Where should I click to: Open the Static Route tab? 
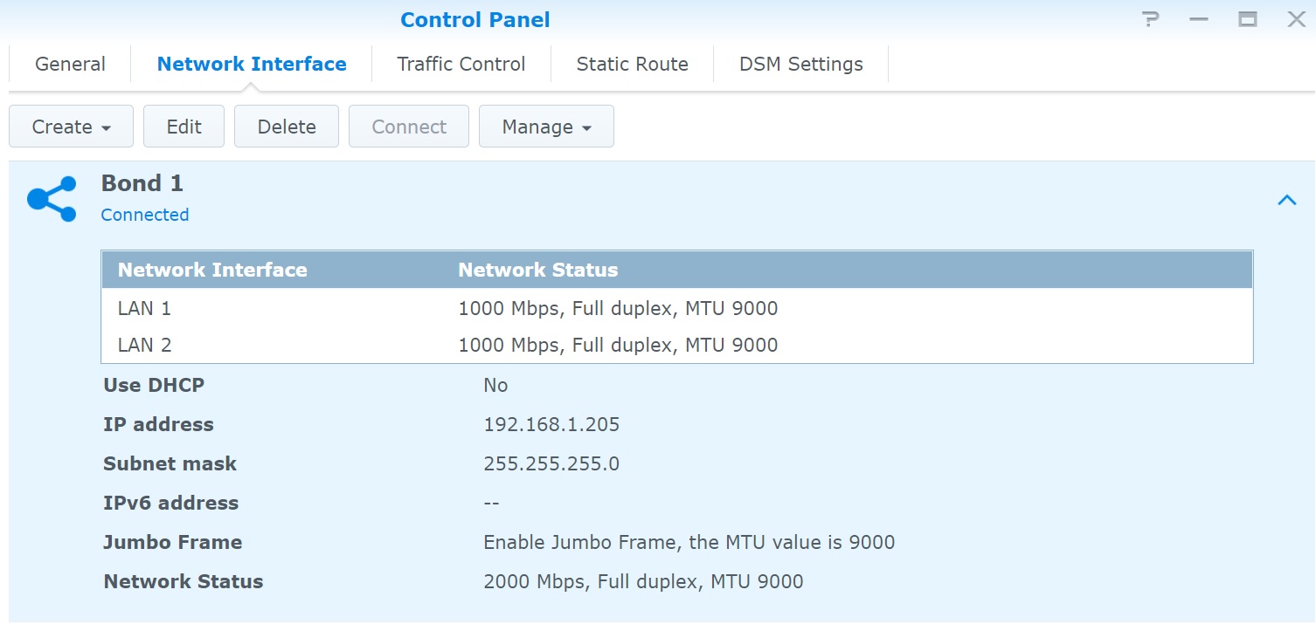click(x=632, y=64)
